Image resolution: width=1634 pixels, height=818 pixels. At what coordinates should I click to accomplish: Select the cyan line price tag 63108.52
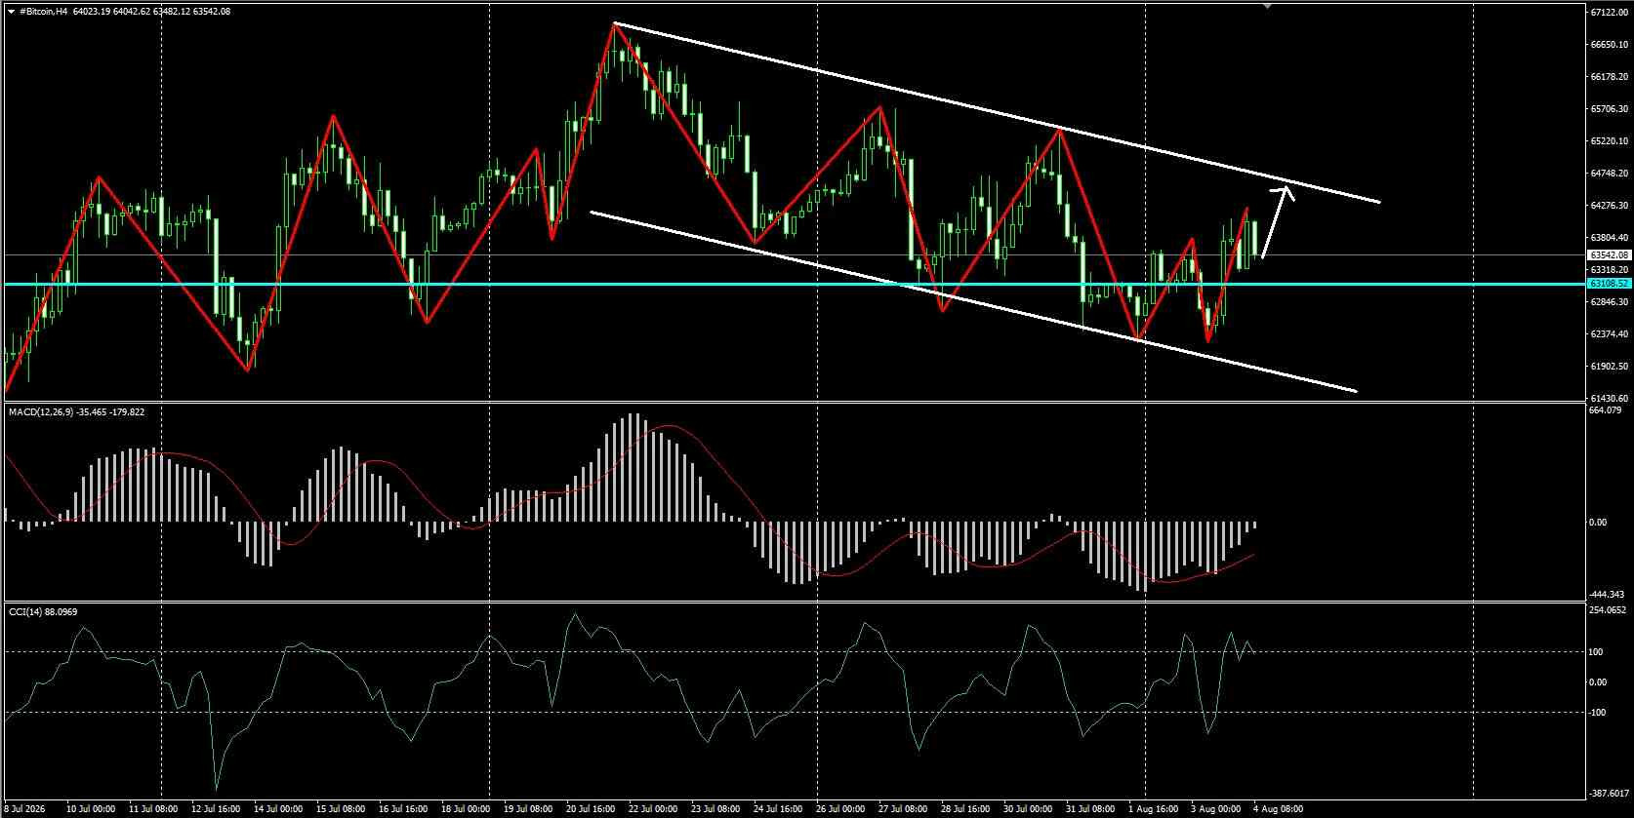coord(1609,283)
